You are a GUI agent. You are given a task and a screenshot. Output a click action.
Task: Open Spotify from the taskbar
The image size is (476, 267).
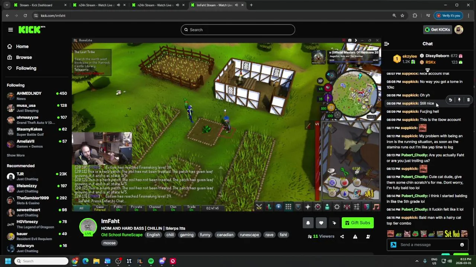[x=151, y=261]
